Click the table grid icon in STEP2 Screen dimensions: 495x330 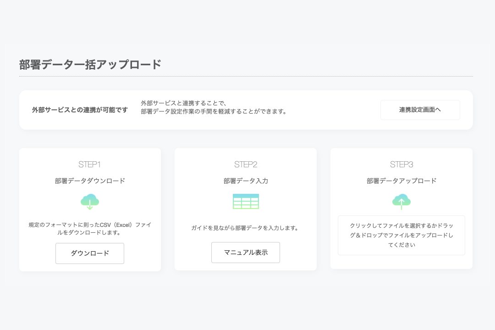(246, 202)
